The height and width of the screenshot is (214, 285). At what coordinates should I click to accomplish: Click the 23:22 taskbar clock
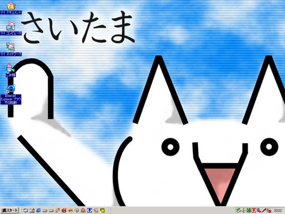278,210
